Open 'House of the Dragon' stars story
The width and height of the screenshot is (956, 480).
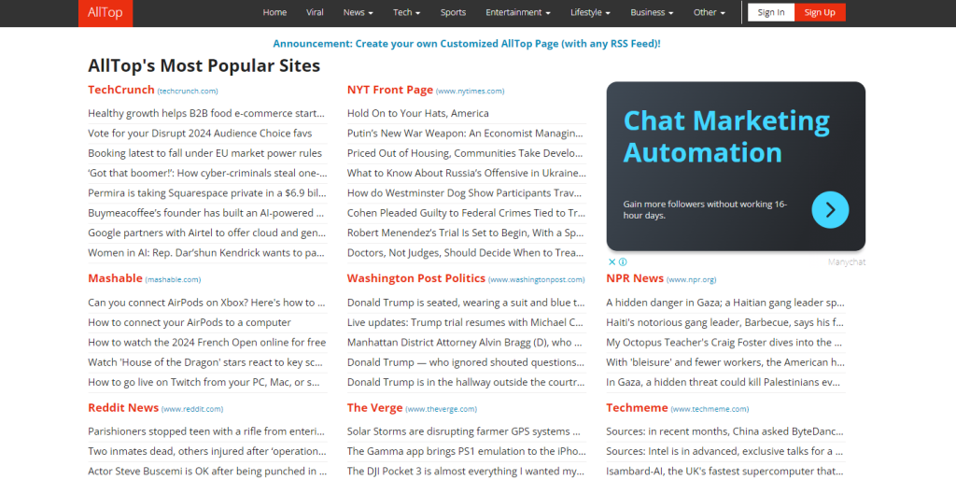coord(205,362)
